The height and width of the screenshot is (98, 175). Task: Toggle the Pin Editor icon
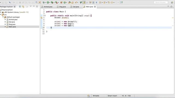pos(121,2)
